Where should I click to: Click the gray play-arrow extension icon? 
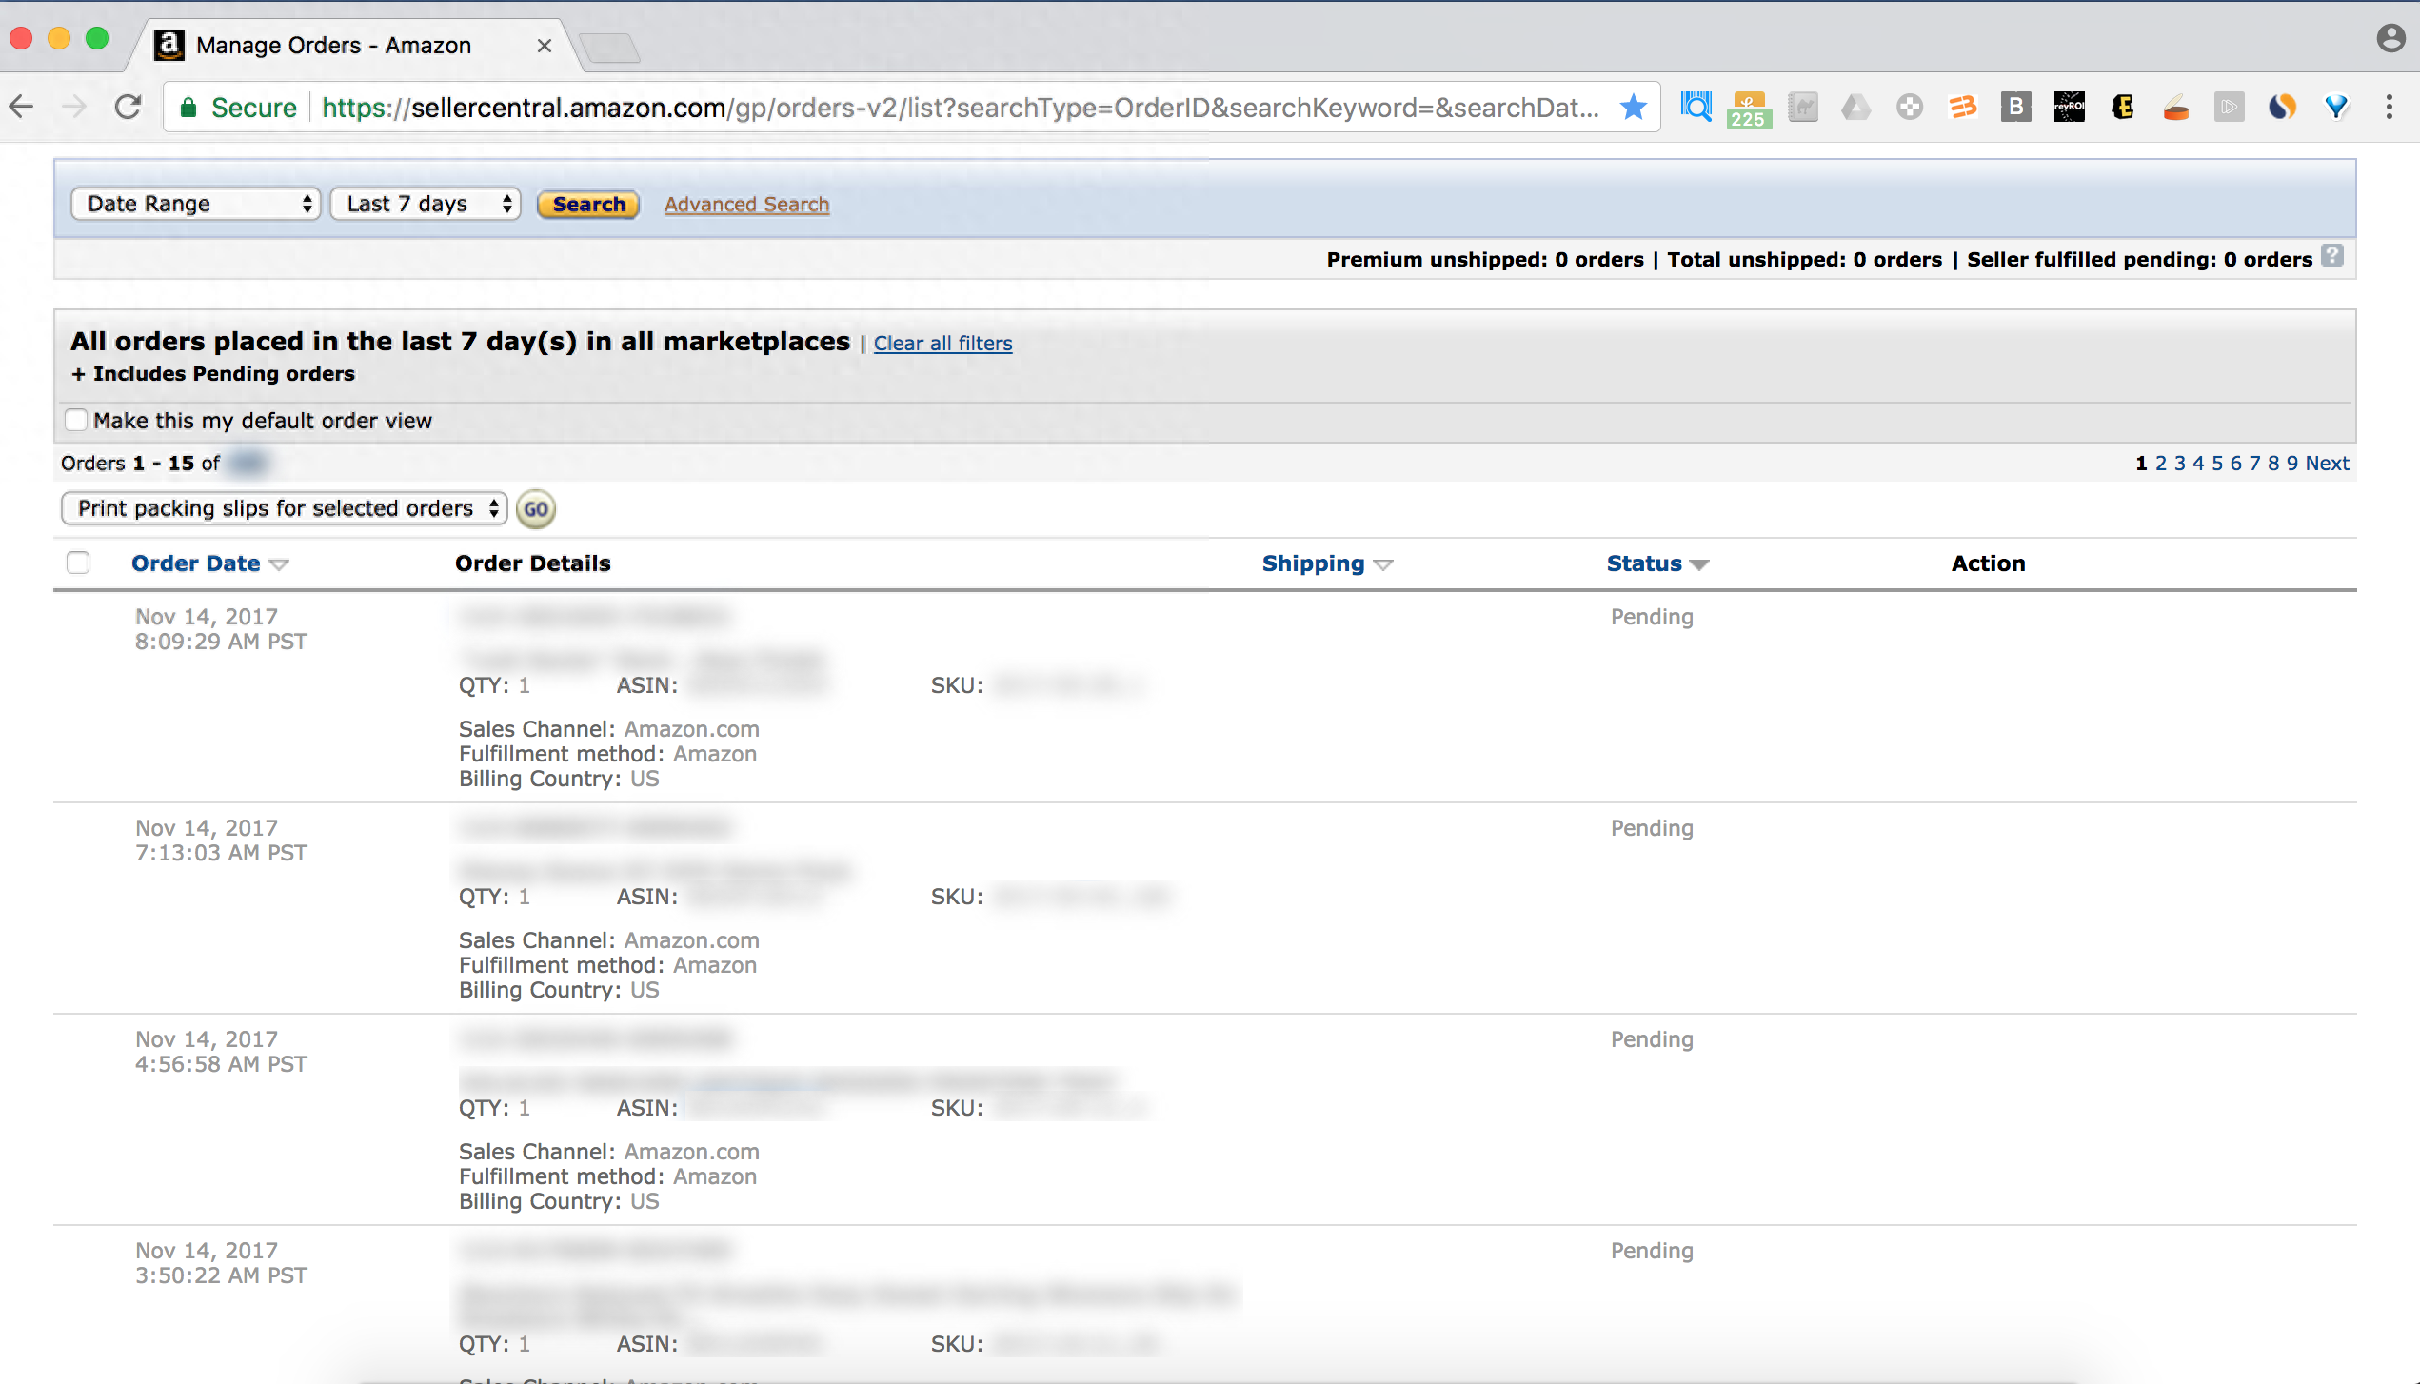(2229, 108)
